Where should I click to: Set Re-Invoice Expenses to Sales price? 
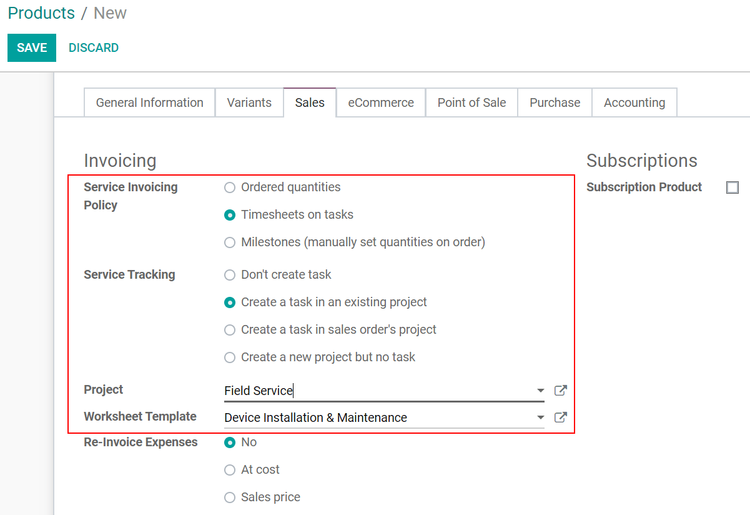coord(230,497)
